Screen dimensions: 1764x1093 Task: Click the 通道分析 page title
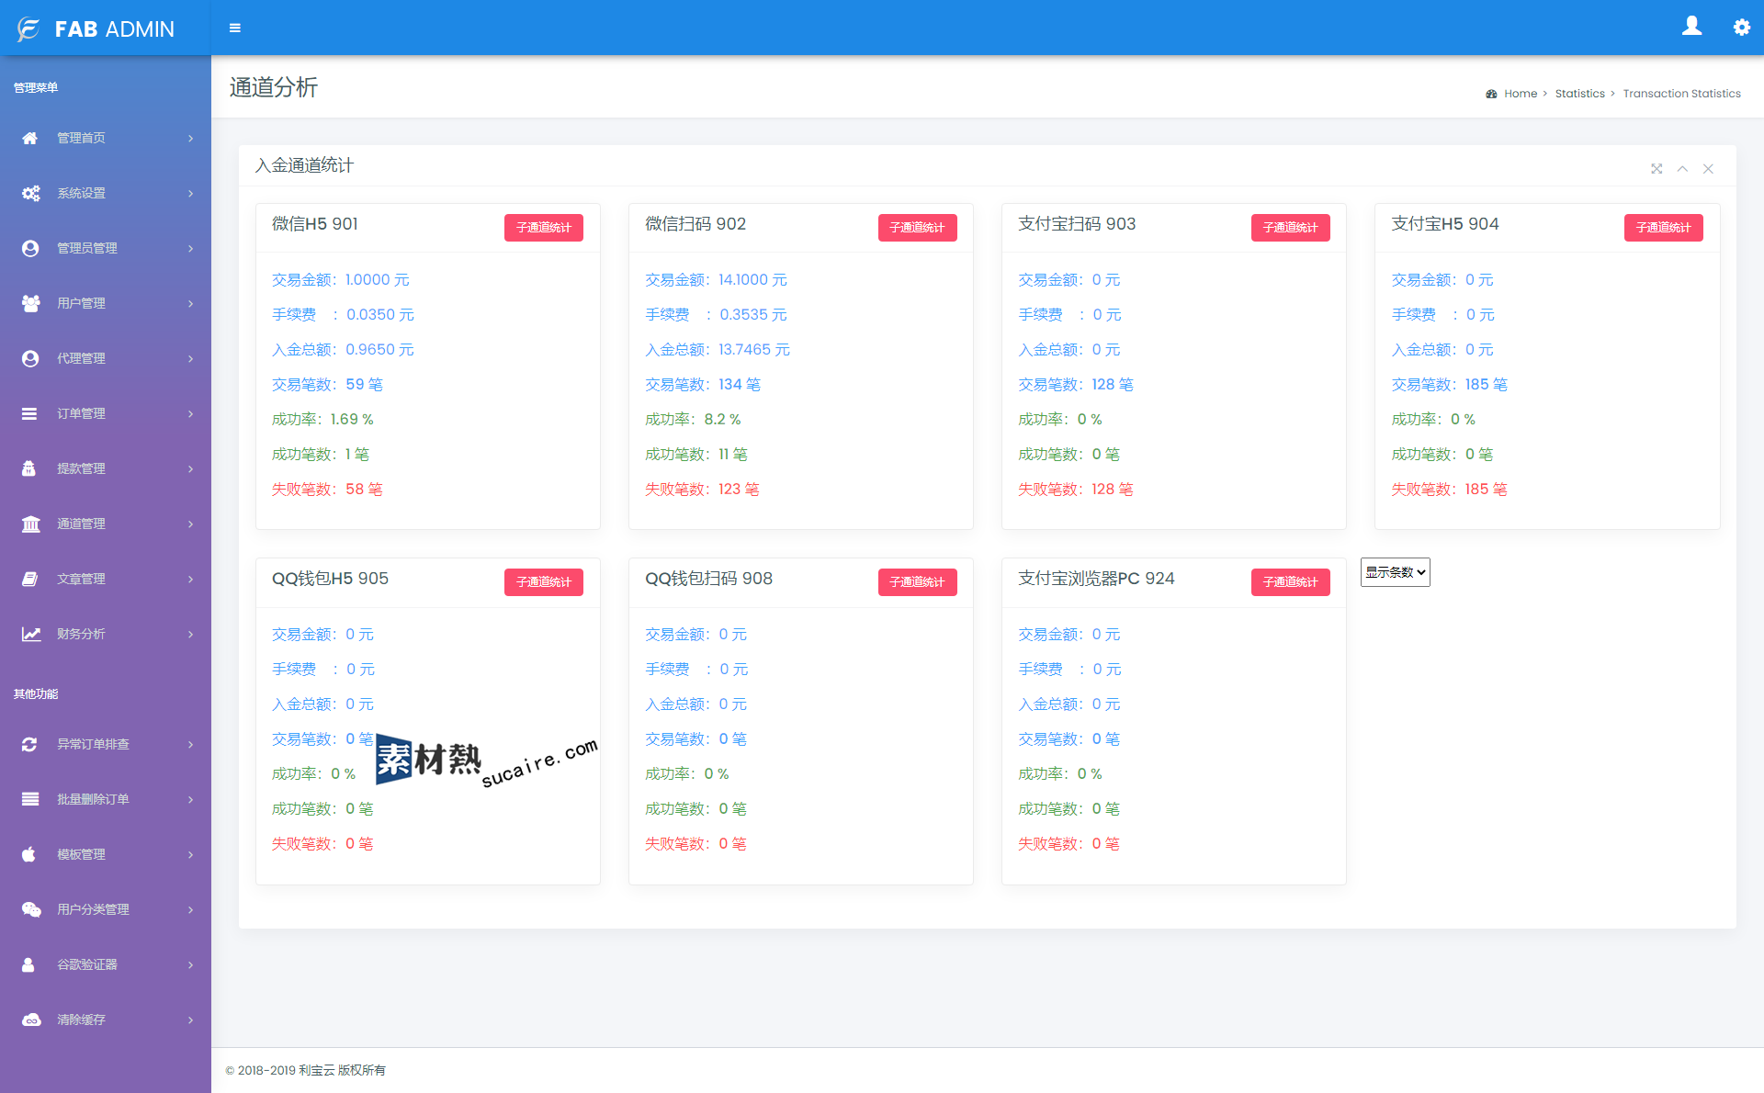pyautogui.click(x=274, y=87)
